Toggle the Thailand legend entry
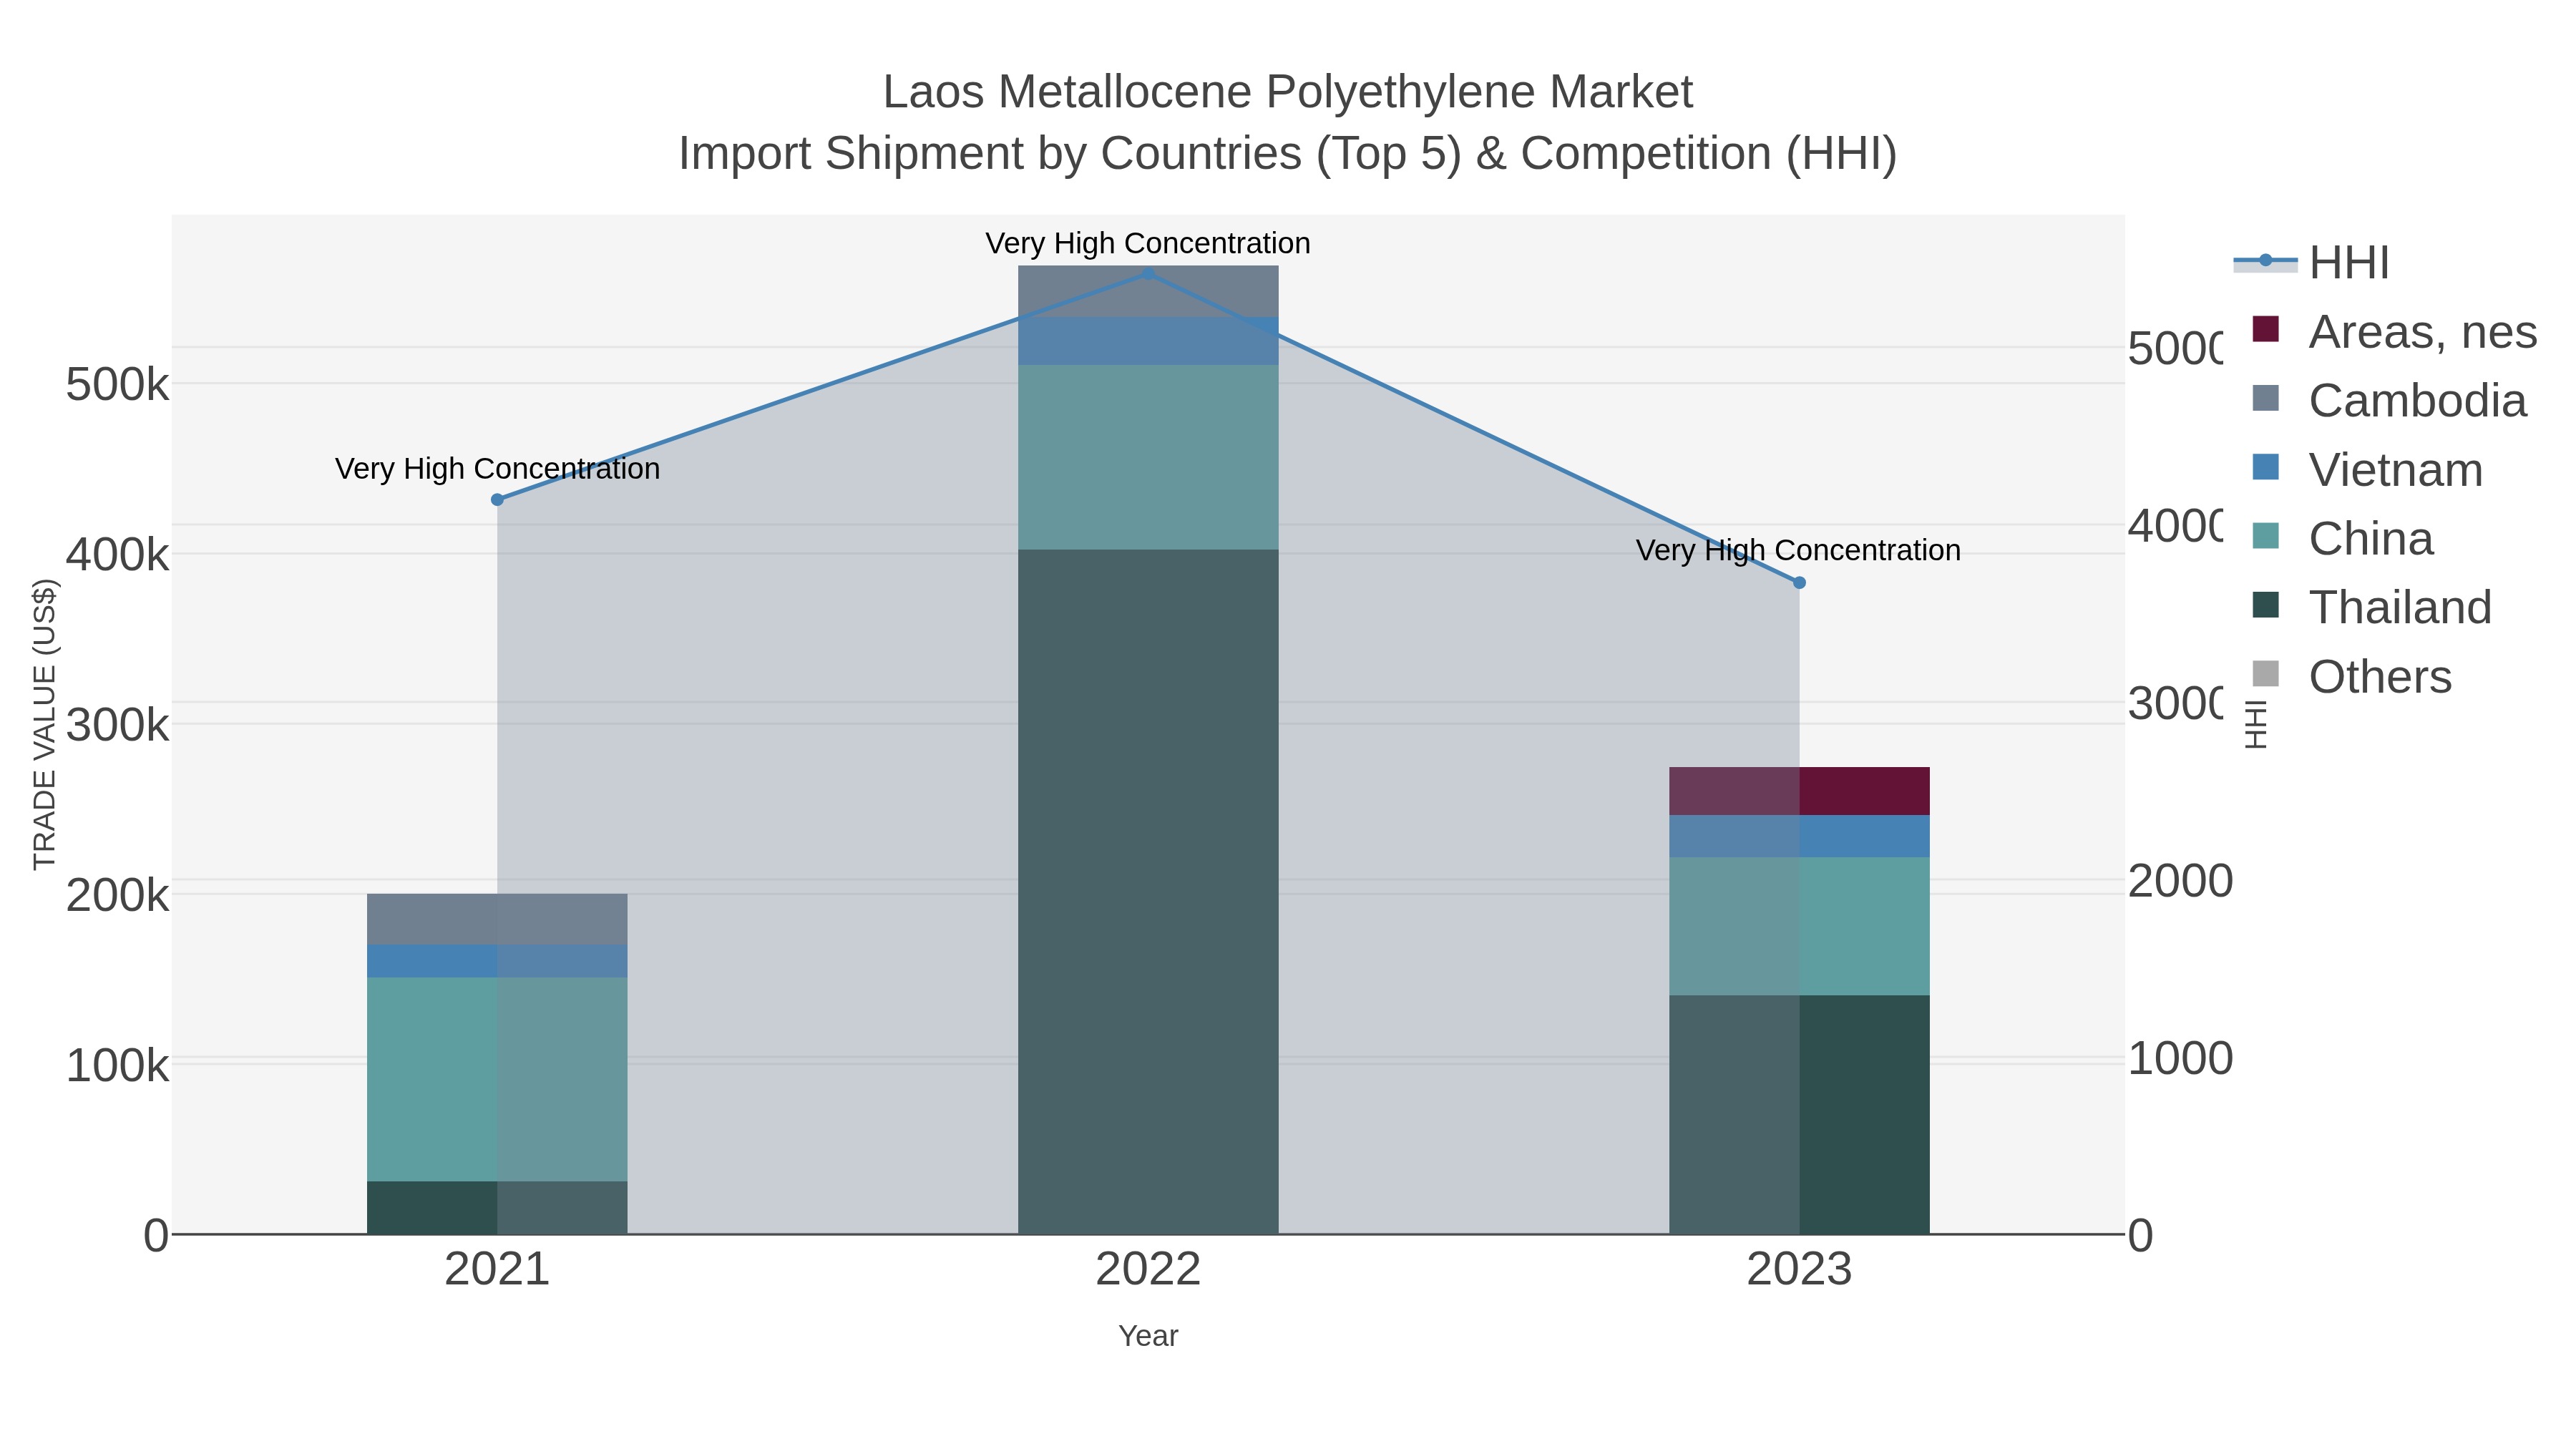The width and height of the screenshot is (2576, 1449). pyautogui.click(x=2372, y=608)
